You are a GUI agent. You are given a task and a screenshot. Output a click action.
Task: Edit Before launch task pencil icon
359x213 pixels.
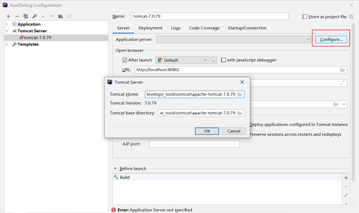pos(346,195)
